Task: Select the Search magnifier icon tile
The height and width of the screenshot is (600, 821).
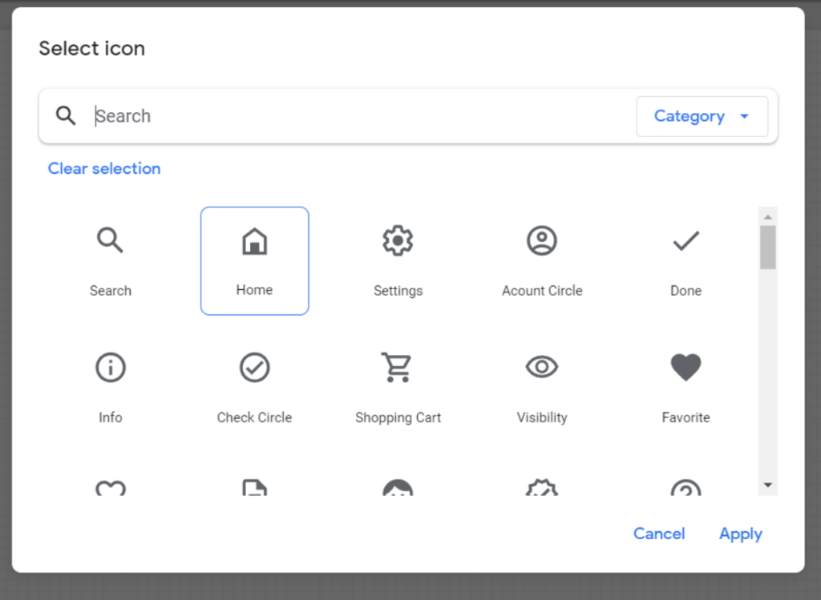Action: coord(111,260)
